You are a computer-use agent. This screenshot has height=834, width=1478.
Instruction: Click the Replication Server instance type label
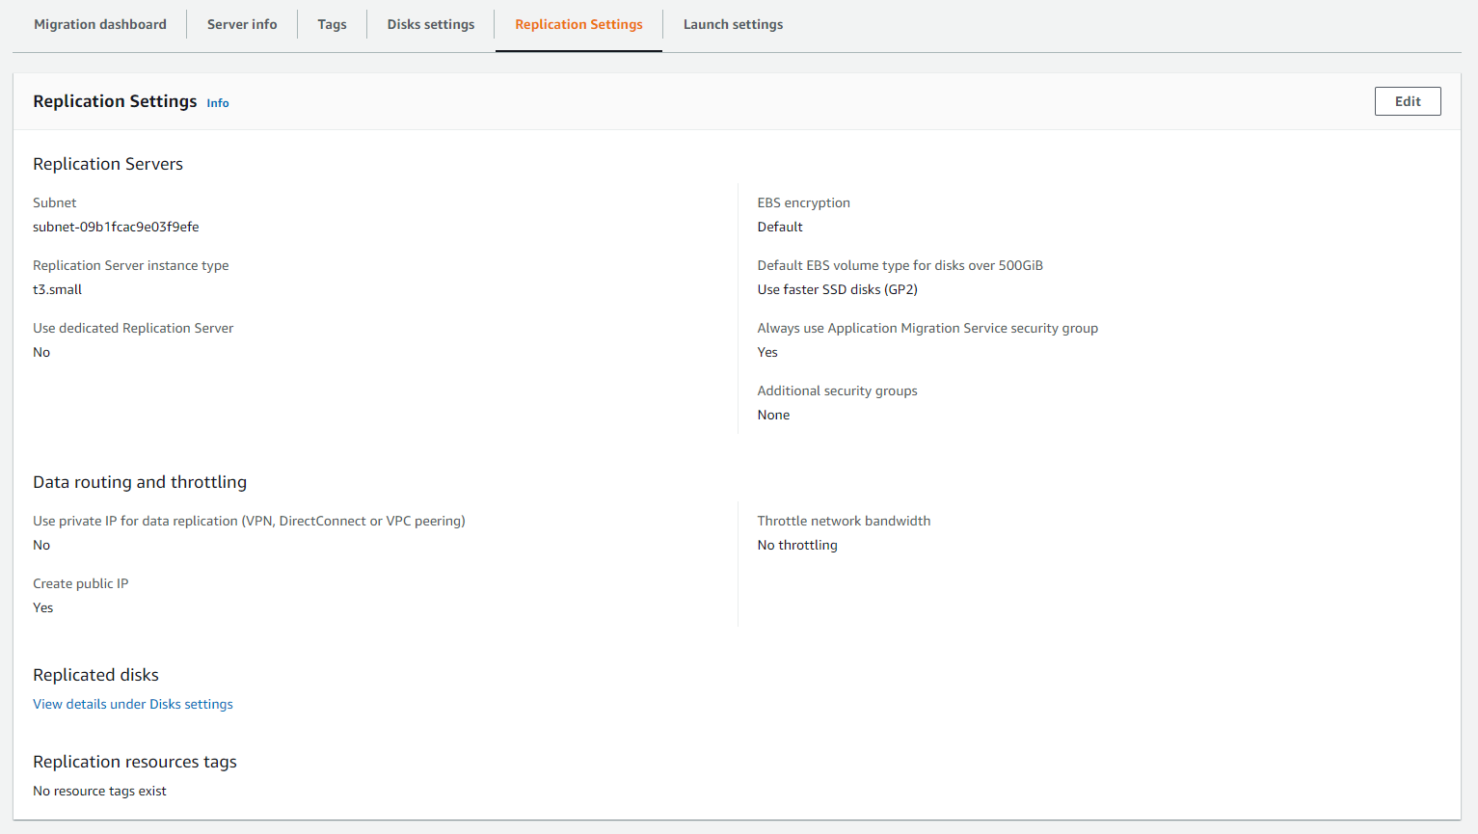coord(131,265)
